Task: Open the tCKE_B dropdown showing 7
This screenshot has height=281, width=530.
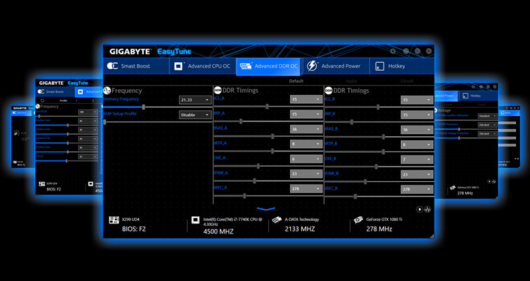Action: point(417,159)
